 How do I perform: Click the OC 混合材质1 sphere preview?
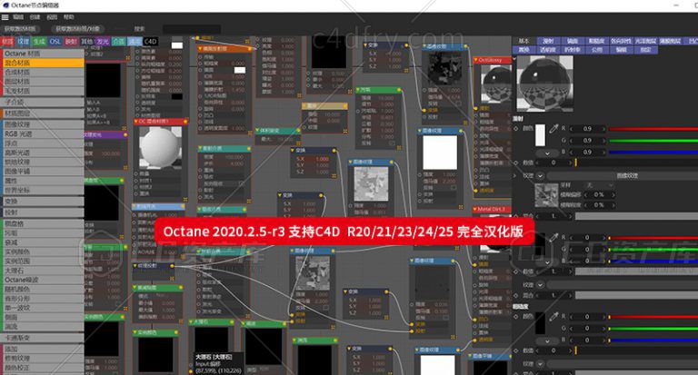pos(160,147)
